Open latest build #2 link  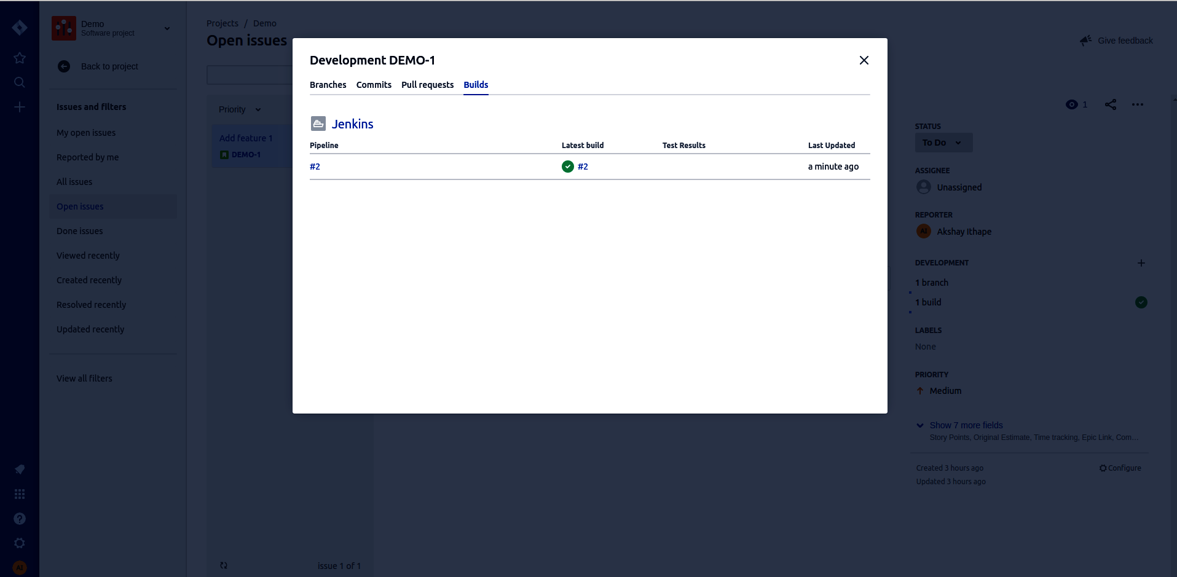(583, 167)
